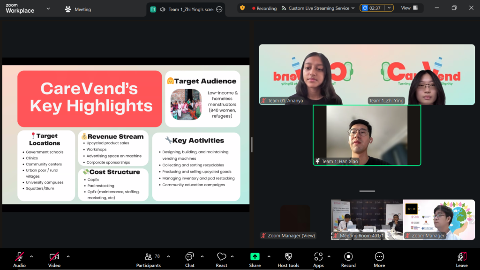Restore down the Zoom window
The width and height of the screenshot is (480, 270).
(454, 8)
